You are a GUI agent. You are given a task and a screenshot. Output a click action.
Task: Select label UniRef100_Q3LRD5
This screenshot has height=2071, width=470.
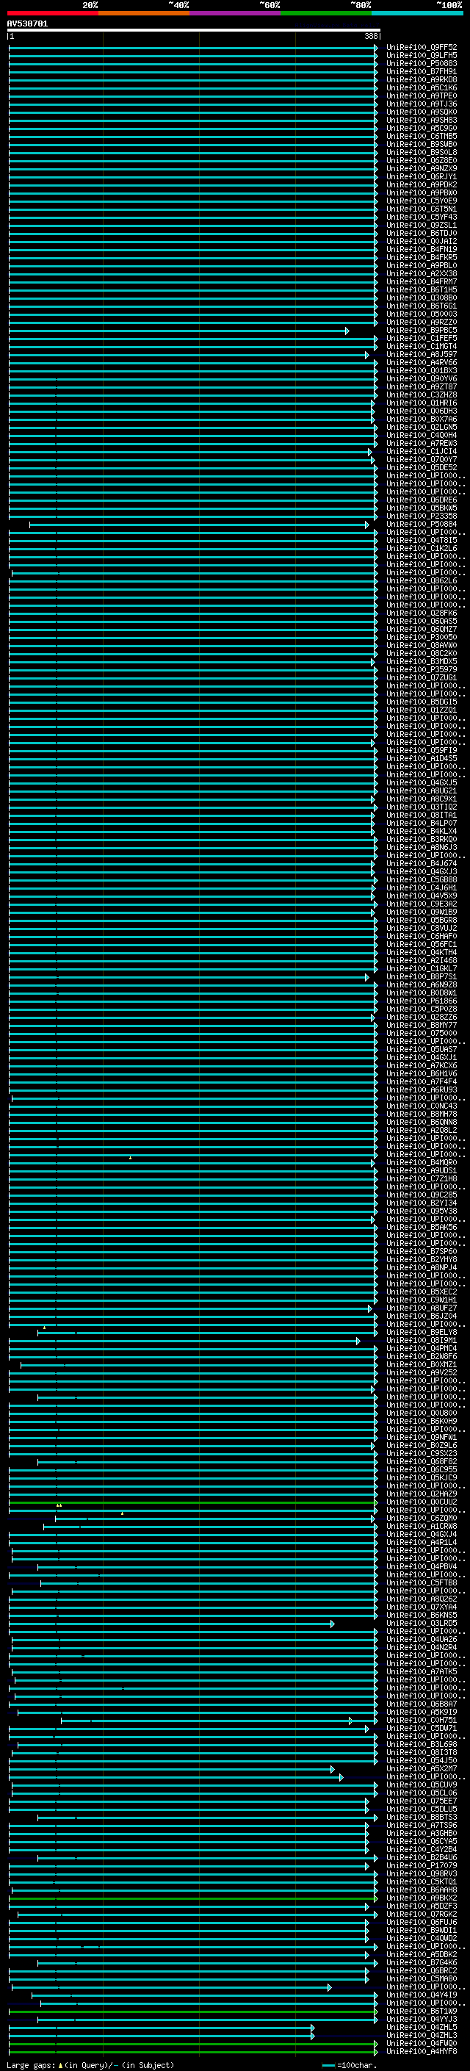[422, 1623]
